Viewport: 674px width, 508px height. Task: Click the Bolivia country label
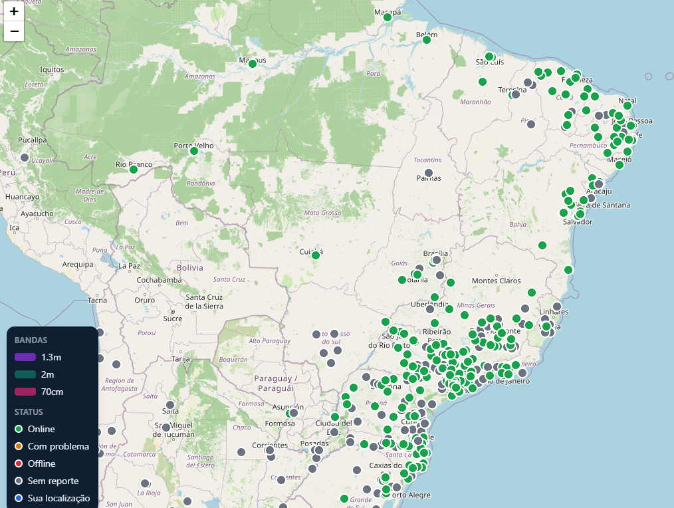[189, 267]
